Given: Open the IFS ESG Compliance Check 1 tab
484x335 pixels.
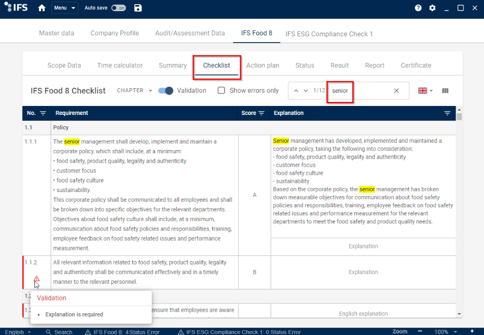Looking at the screenshot, I should tap(329, 34).
